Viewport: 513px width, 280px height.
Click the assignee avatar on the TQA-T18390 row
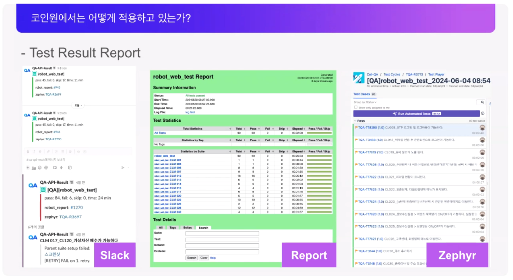tap(482, 128)
